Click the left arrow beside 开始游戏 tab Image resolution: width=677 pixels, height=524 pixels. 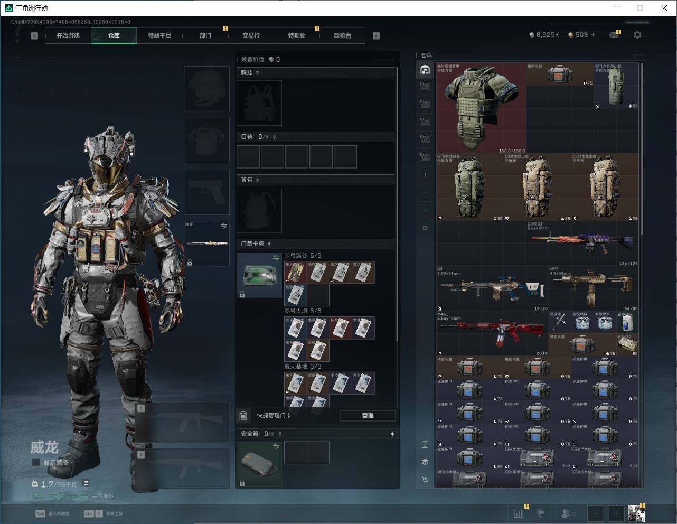pyautogui.click(x=34, y=36)
